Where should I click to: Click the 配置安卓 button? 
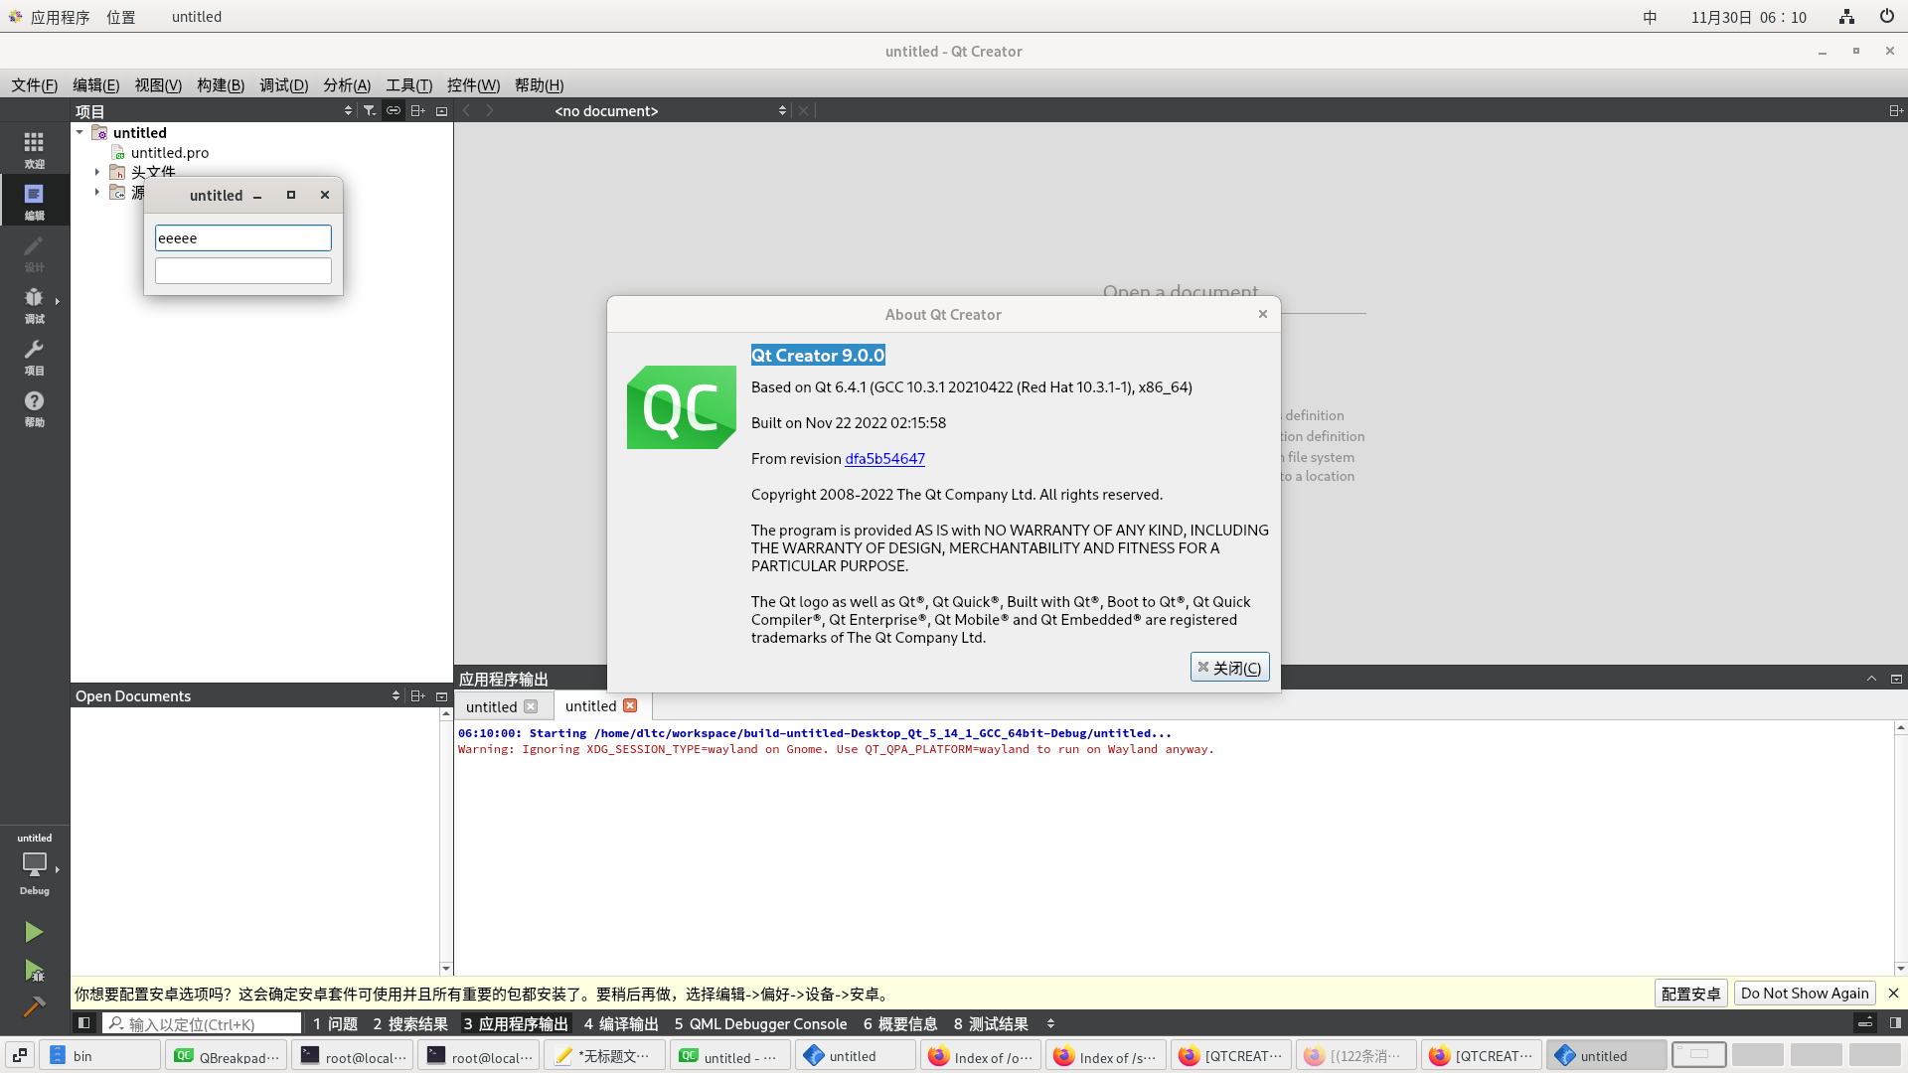(1690, 993)
